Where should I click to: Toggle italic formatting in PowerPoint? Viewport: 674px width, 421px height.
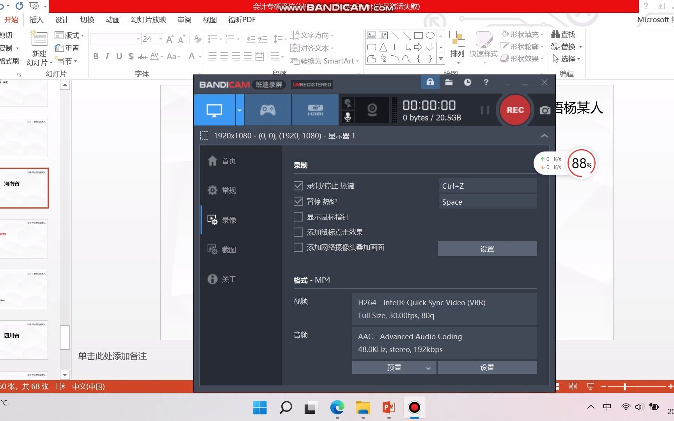(x=107, y=57)
